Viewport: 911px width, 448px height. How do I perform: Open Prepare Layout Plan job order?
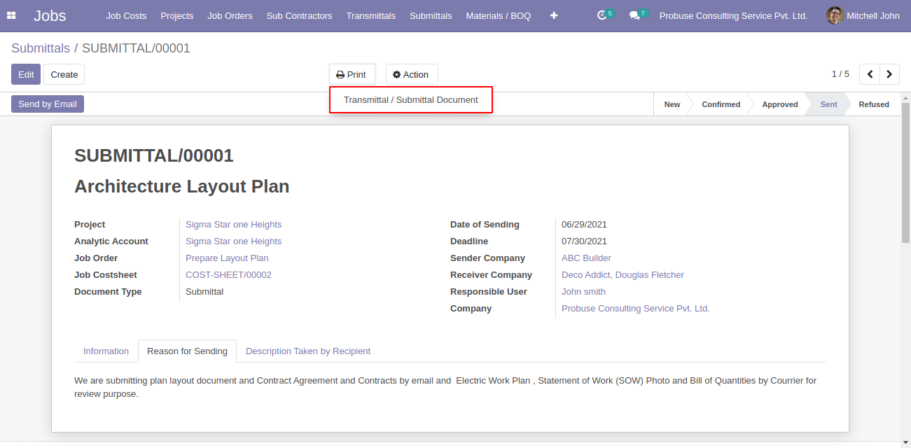click(227, 258)
